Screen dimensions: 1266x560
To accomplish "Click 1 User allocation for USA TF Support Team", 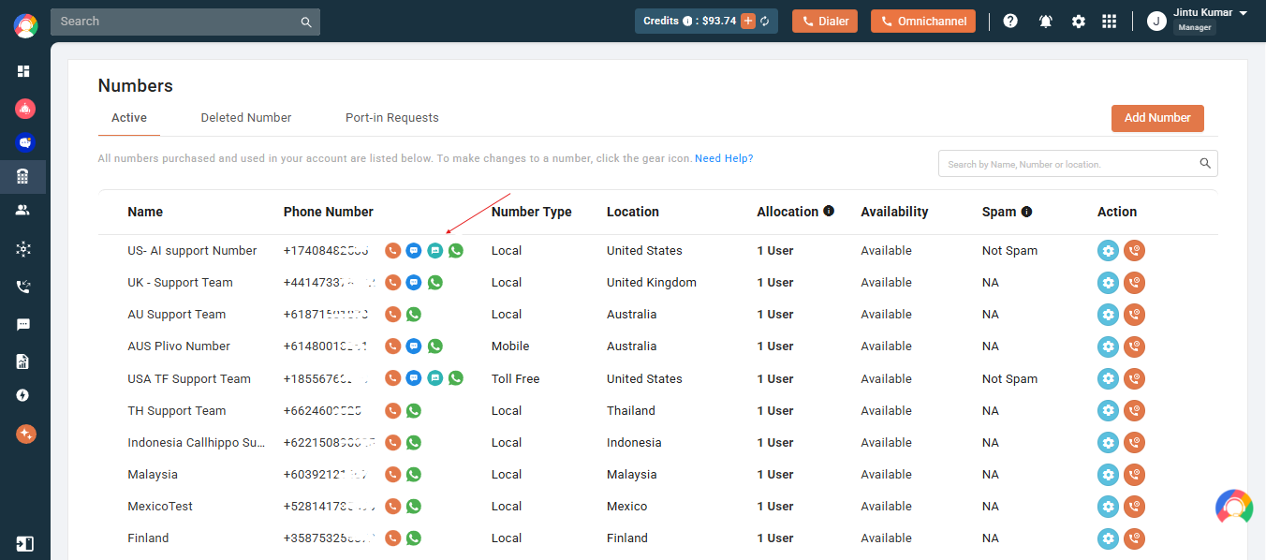I will point(775,378).
